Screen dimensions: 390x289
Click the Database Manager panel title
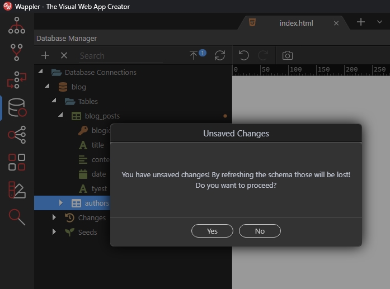pos(67,38)
